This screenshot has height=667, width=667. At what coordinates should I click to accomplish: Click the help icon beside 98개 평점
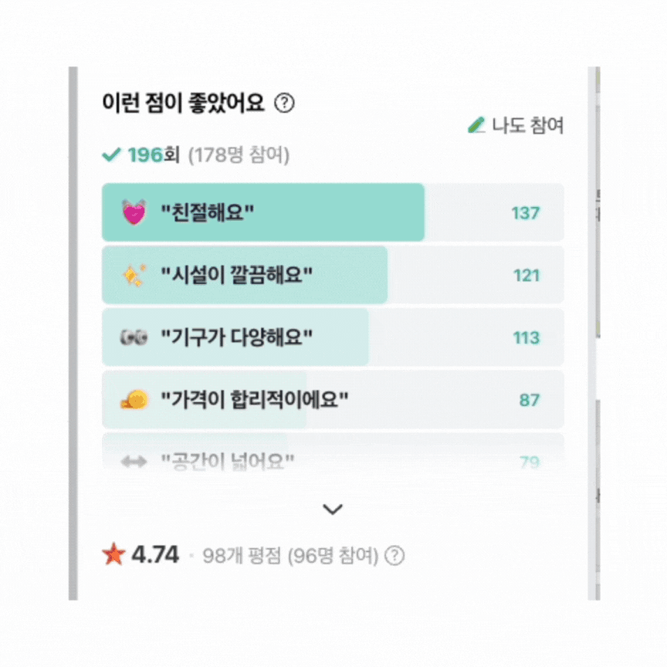pyautogui.click(x=394, y=556)
